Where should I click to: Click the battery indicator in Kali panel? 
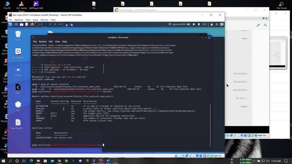click(199, 24)
